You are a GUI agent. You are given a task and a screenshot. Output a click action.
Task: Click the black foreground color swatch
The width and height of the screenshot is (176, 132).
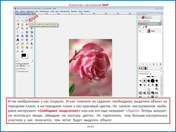(x=24, y=55)
